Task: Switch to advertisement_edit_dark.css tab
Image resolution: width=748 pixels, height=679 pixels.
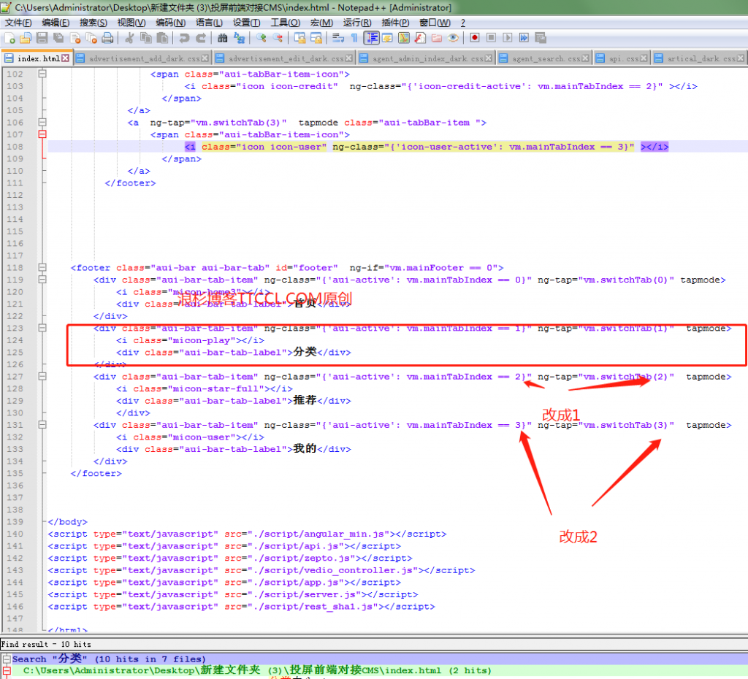Action: pos(286,58)
